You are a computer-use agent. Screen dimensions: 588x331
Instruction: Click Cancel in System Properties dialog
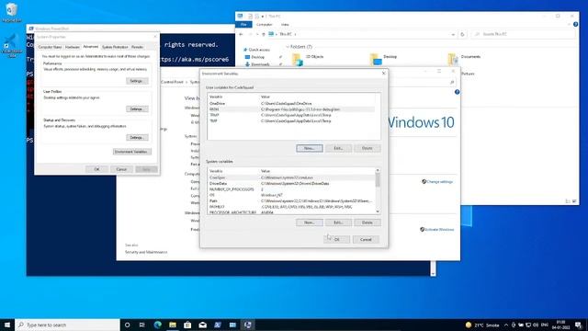coord(121,169)
